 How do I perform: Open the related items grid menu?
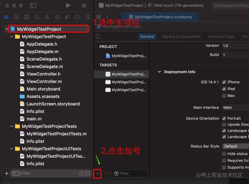coord(98,17)
